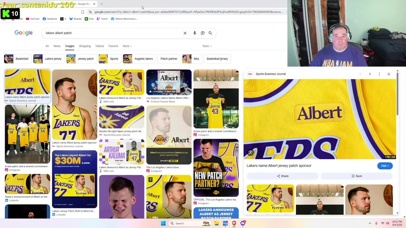406x228 pixels.
Task: Open the Sports Mint Lakers Albert thumbnail
Action: tap(169, 135)
